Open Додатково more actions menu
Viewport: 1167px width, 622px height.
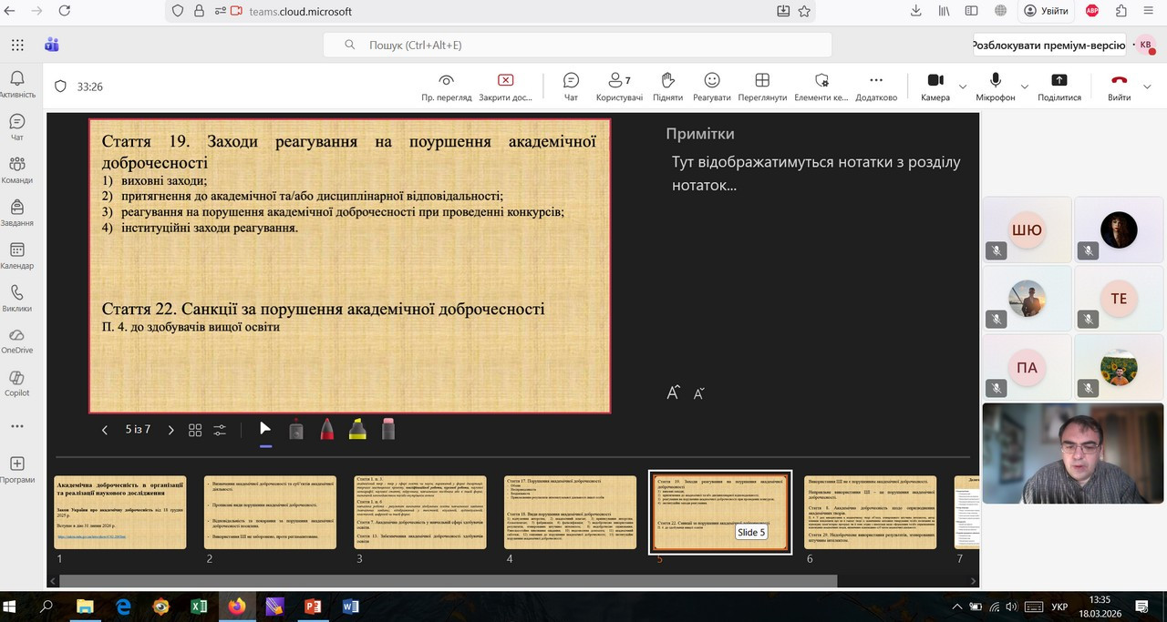[x=875, y=86]
